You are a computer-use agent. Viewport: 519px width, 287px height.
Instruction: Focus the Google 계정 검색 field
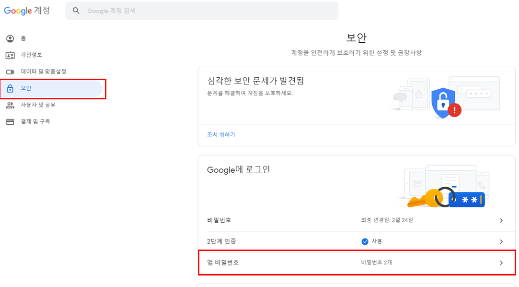pos(202,11)
